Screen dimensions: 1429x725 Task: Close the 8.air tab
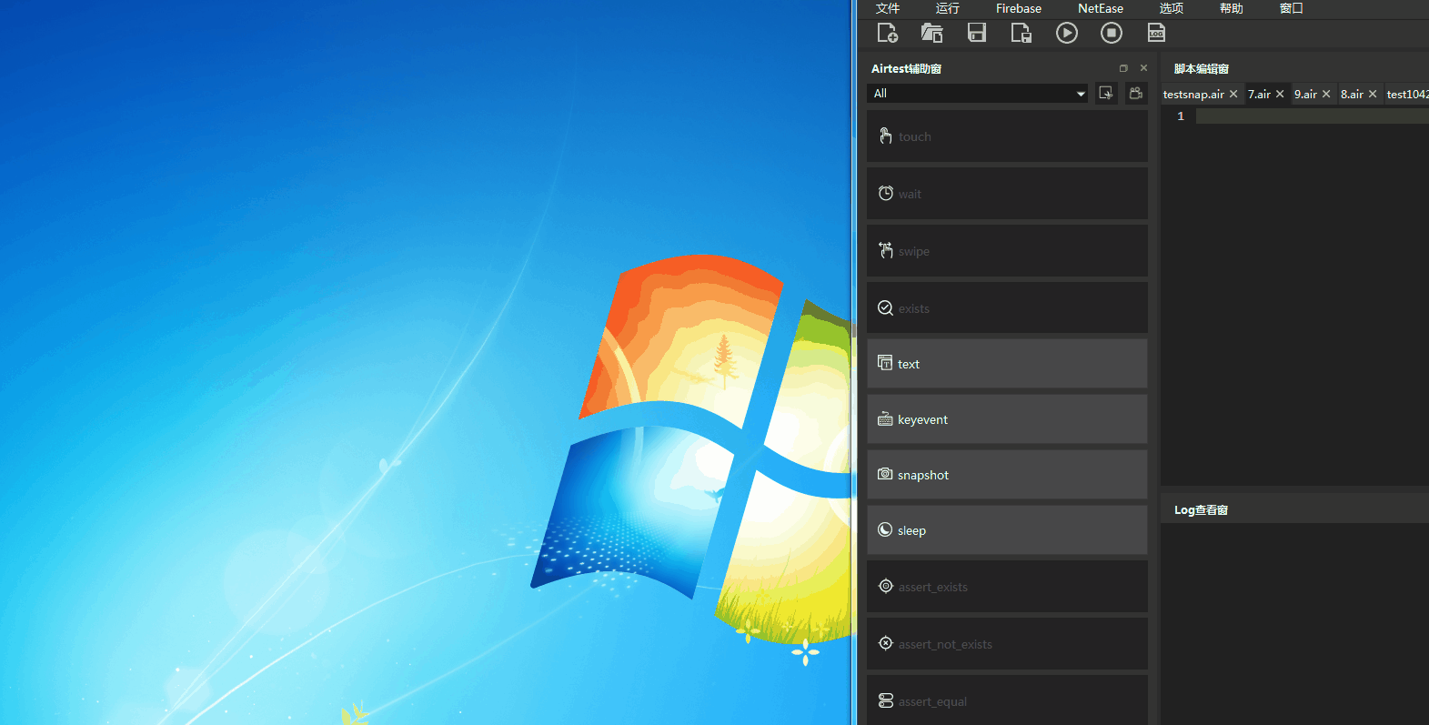pos(1373,94)
